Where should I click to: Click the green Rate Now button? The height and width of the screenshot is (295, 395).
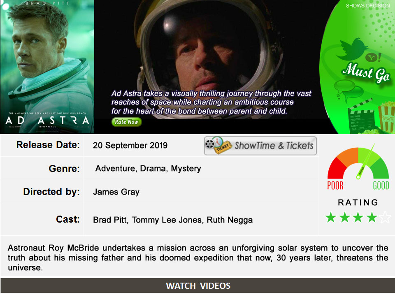point(126,122)
